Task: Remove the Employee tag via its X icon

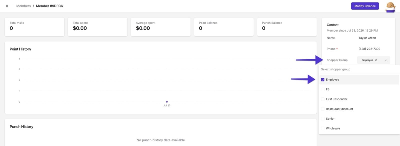Action: [375, 60]
